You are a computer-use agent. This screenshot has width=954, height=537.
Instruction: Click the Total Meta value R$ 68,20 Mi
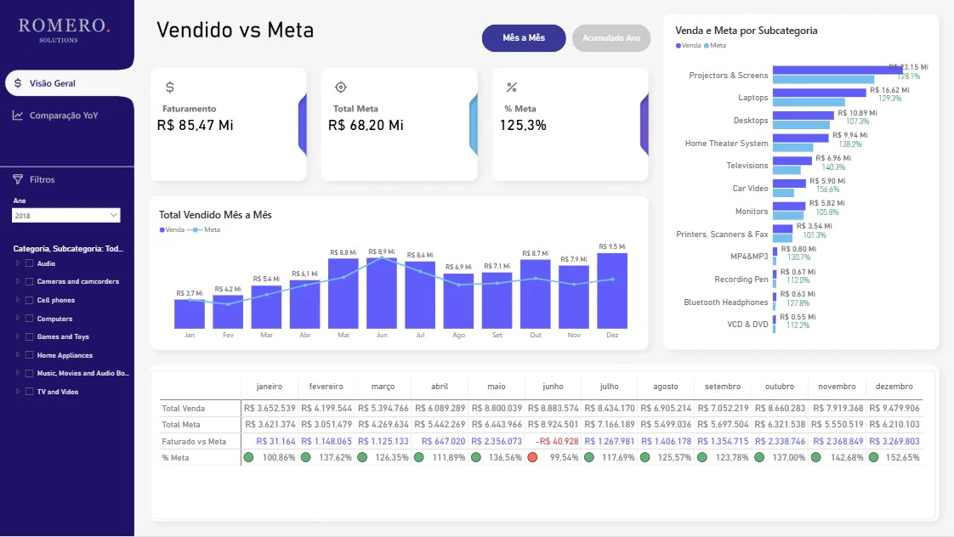click(x=366, y=125)
